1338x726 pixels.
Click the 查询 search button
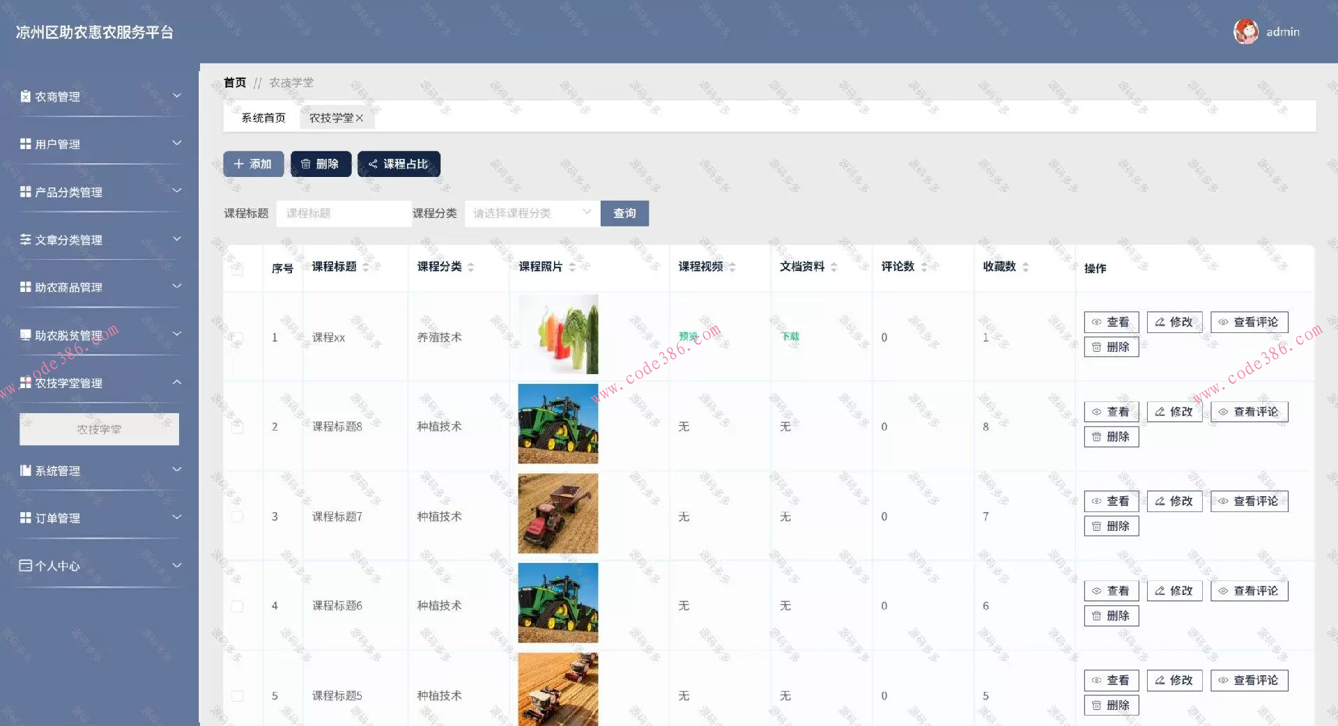[x=624, y=213]
